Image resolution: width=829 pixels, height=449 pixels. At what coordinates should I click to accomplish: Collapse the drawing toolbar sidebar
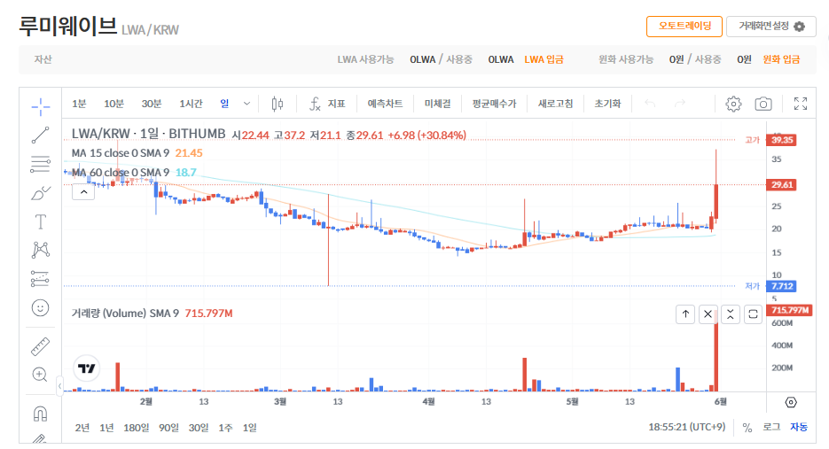tap(59, 386)
